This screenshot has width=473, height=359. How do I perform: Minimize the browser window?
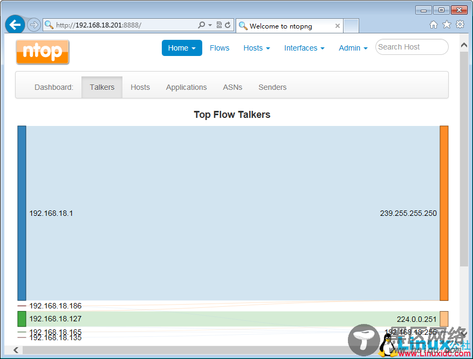(423, 10)
